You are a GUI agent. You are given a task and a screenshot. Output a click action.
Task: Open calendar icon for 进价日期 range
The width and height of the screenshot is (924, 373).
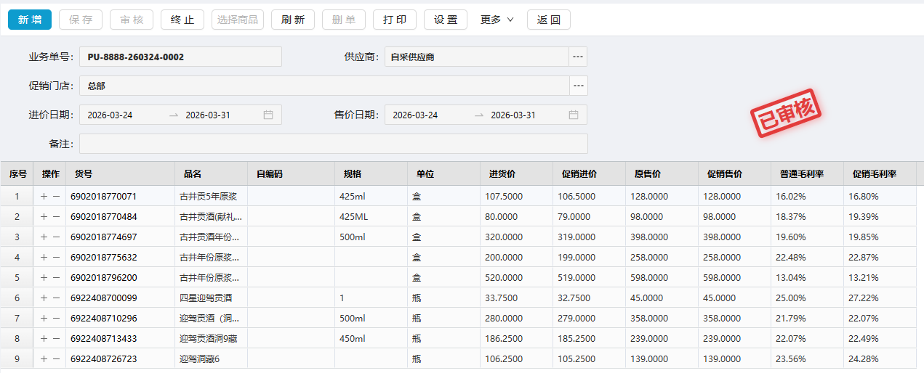click(268, 115)
